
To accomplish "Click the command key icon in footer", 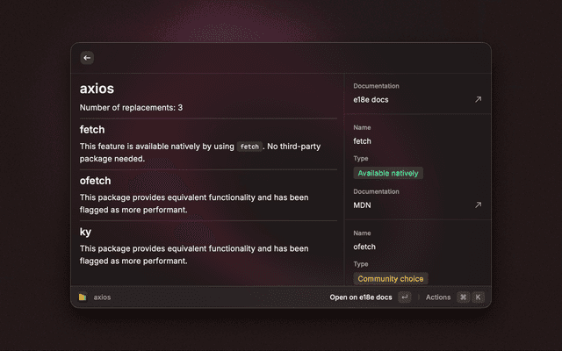I will coord(463,297).
